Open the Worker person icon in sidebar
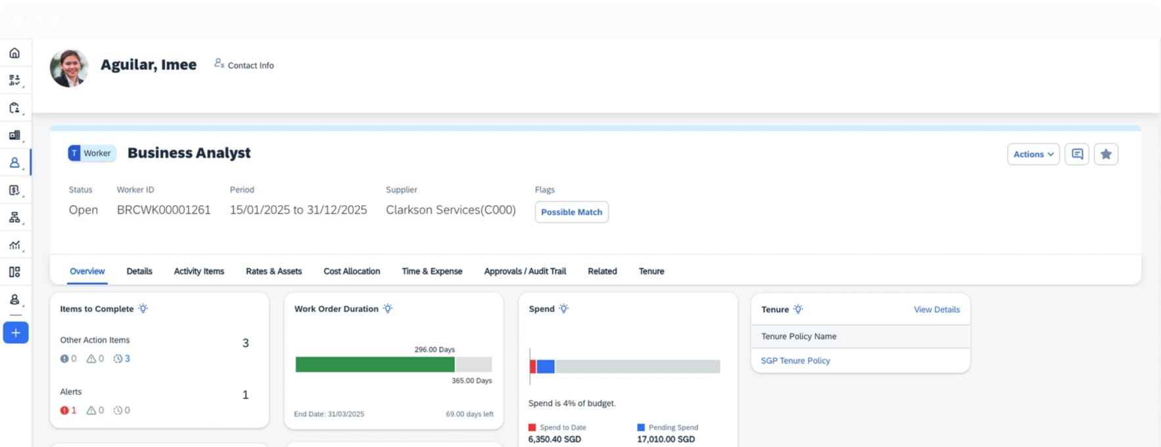The image size is (1161, 447). coord(14,162)
